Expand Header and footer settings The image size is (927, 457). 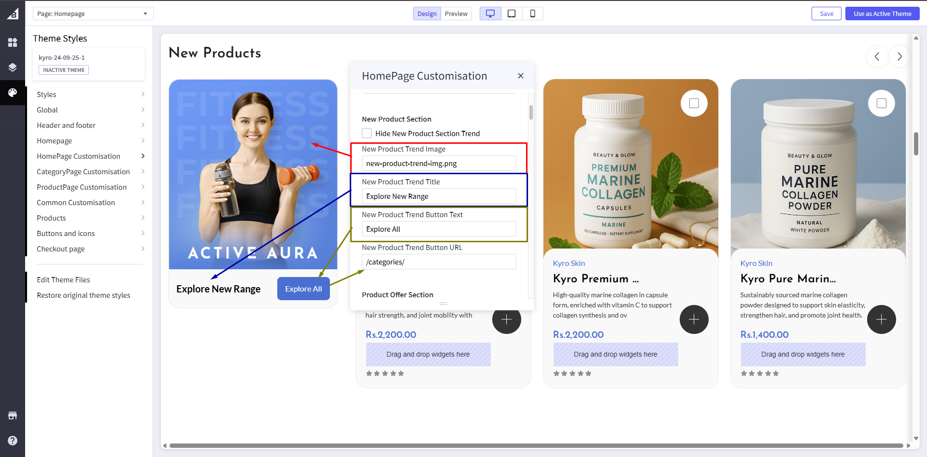point(90,125)
